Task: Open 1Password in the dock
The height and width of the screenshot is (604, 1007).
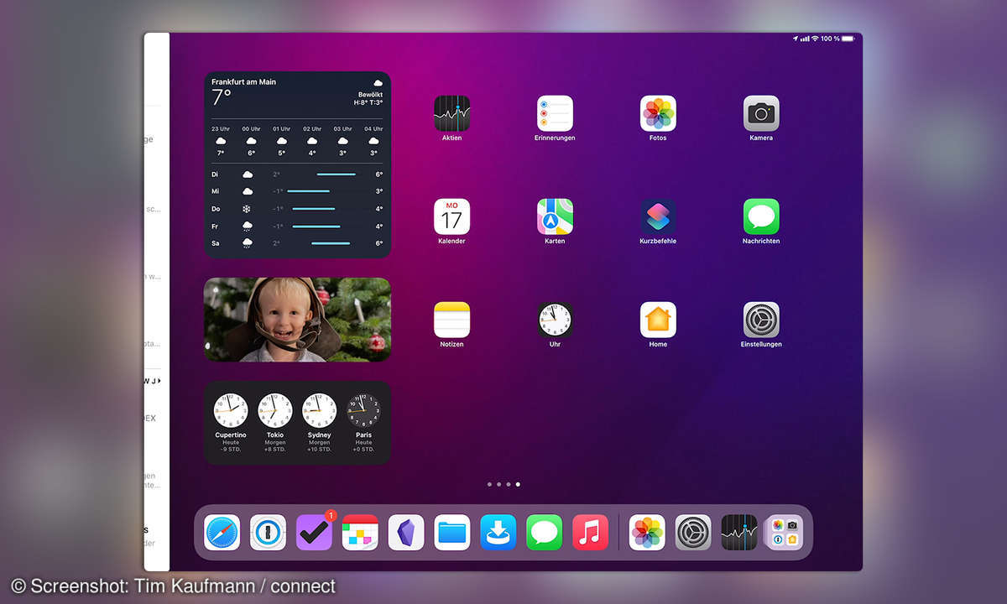Action: click(268, 533)
